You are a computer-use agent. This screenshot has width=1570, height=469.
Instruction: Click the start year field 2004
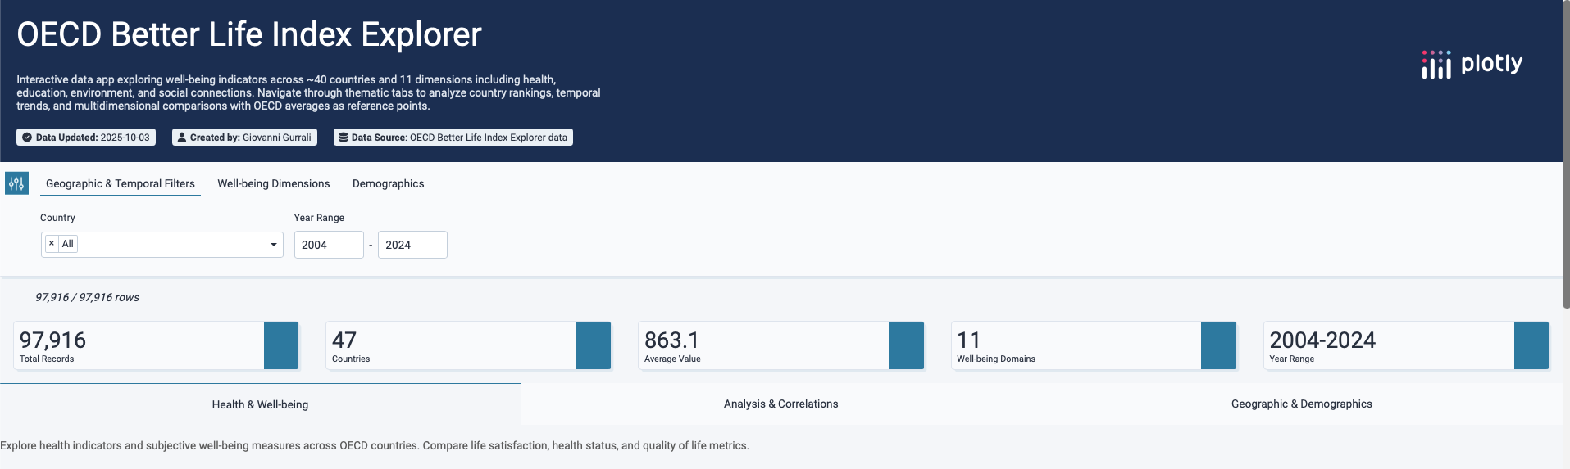point(329,245)
